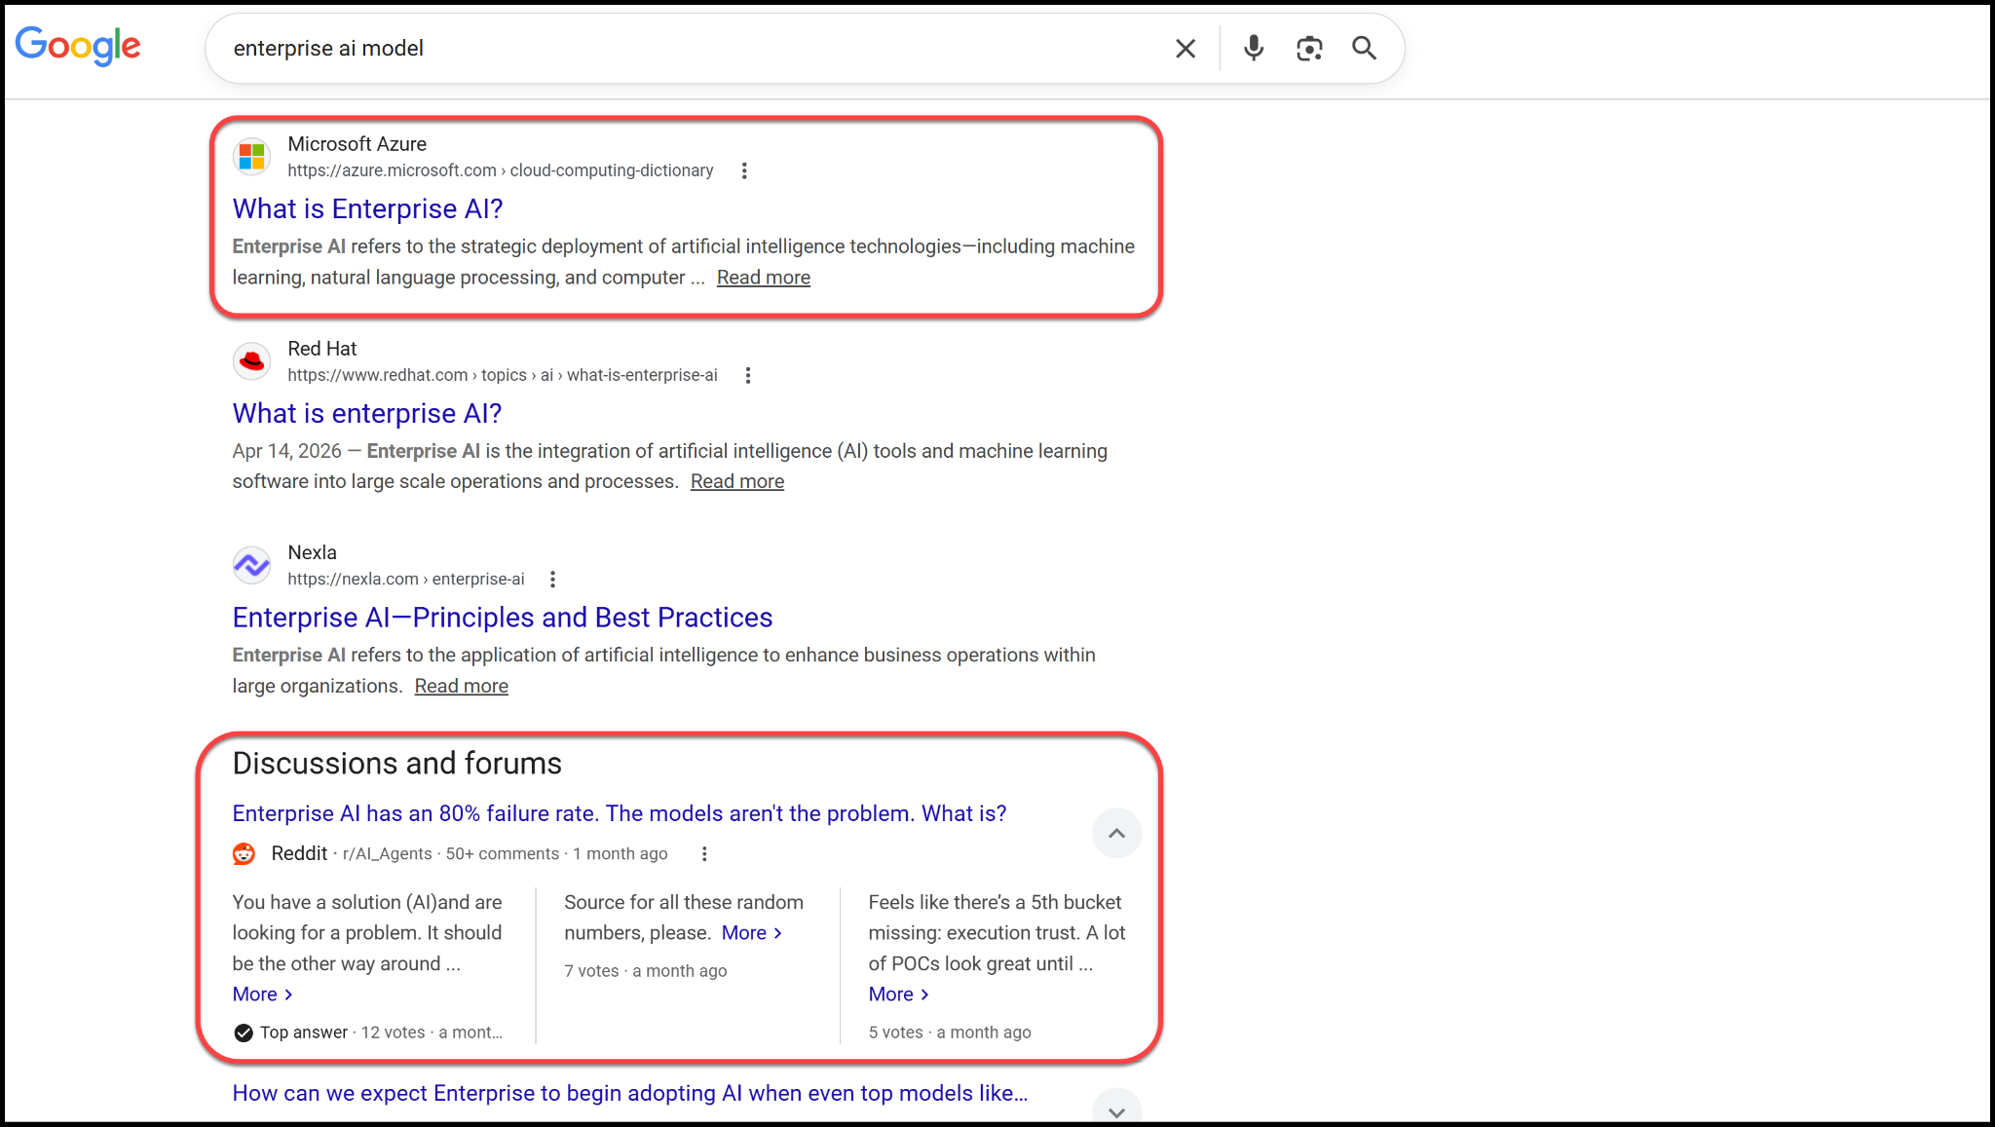This screenshot has width=1995, height=1127.
Task: Click inside the search input field
Action: pyautogui.click(x=682, y=49)
